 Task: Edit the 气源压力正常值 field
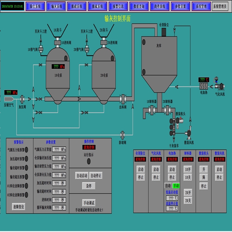[59, 150]
